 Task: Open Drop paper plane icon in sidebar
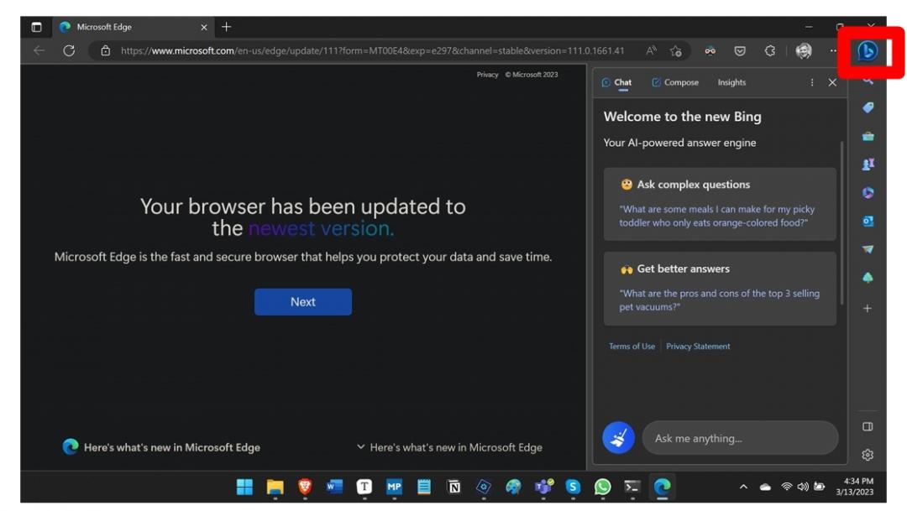868,249
